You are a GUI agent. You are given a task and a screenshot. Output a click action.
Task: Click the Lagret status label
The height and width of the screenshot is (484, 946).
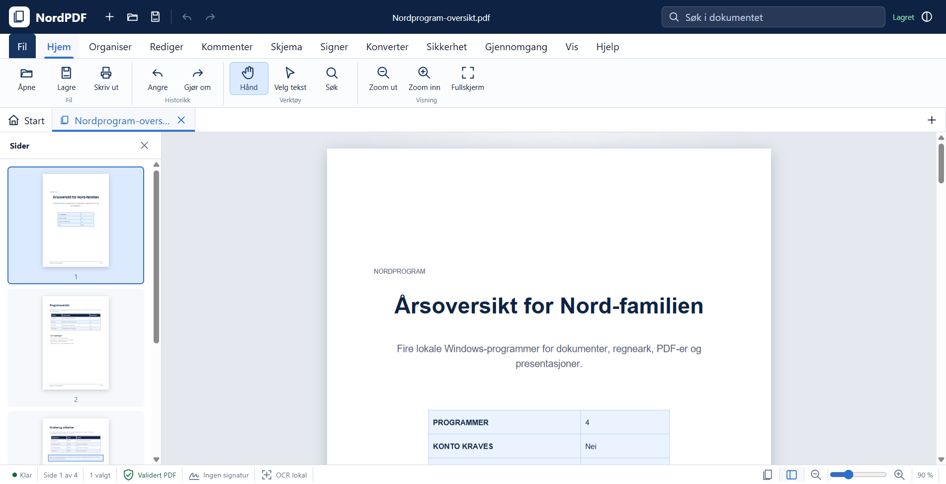pyautogui.click(x=903, y=17)
